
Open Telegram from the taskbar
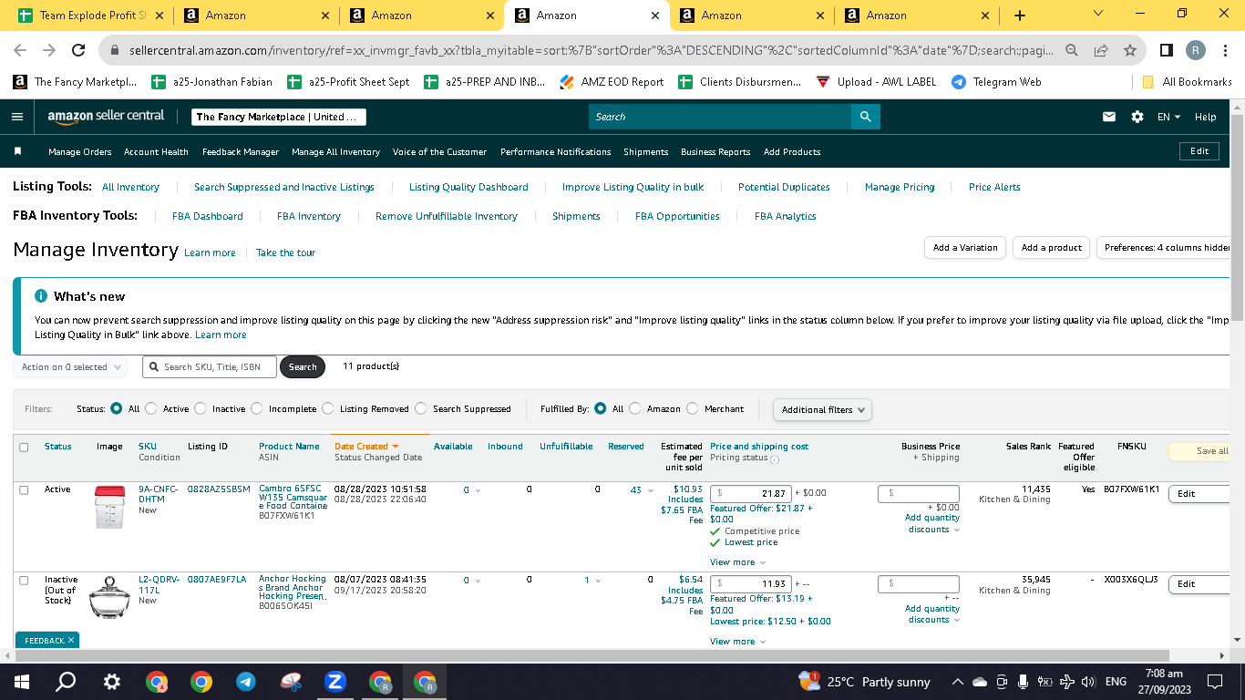click(x=245, y=682)
